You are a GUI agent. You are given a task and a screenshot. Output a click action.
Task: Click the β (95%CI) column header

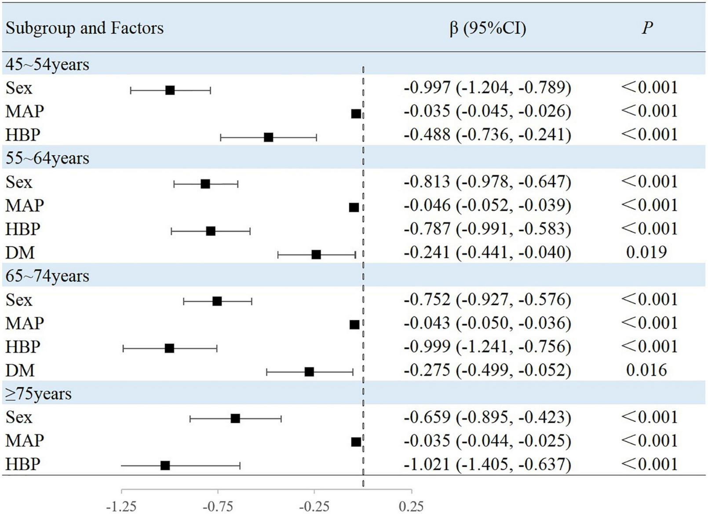tap(487, 28)
